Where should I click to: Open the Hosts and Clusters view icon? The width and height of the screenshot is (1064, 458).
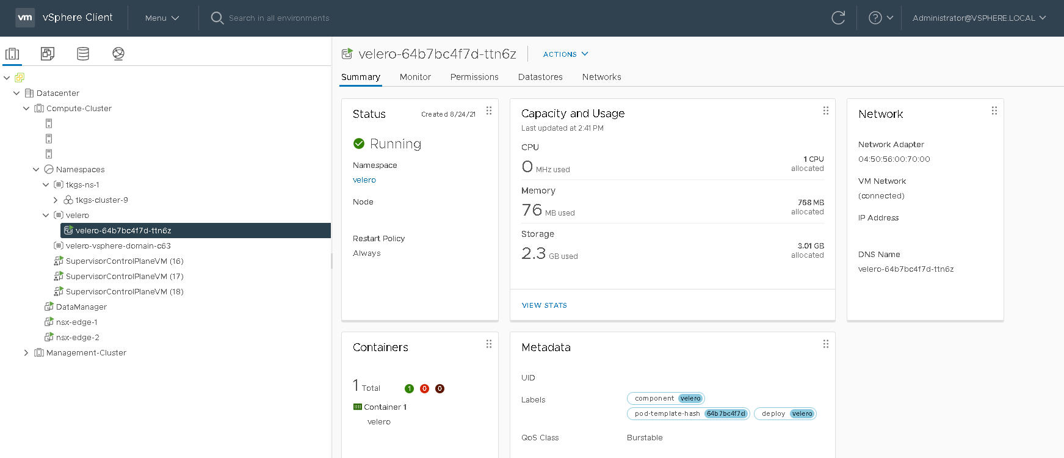pos(12,54)
